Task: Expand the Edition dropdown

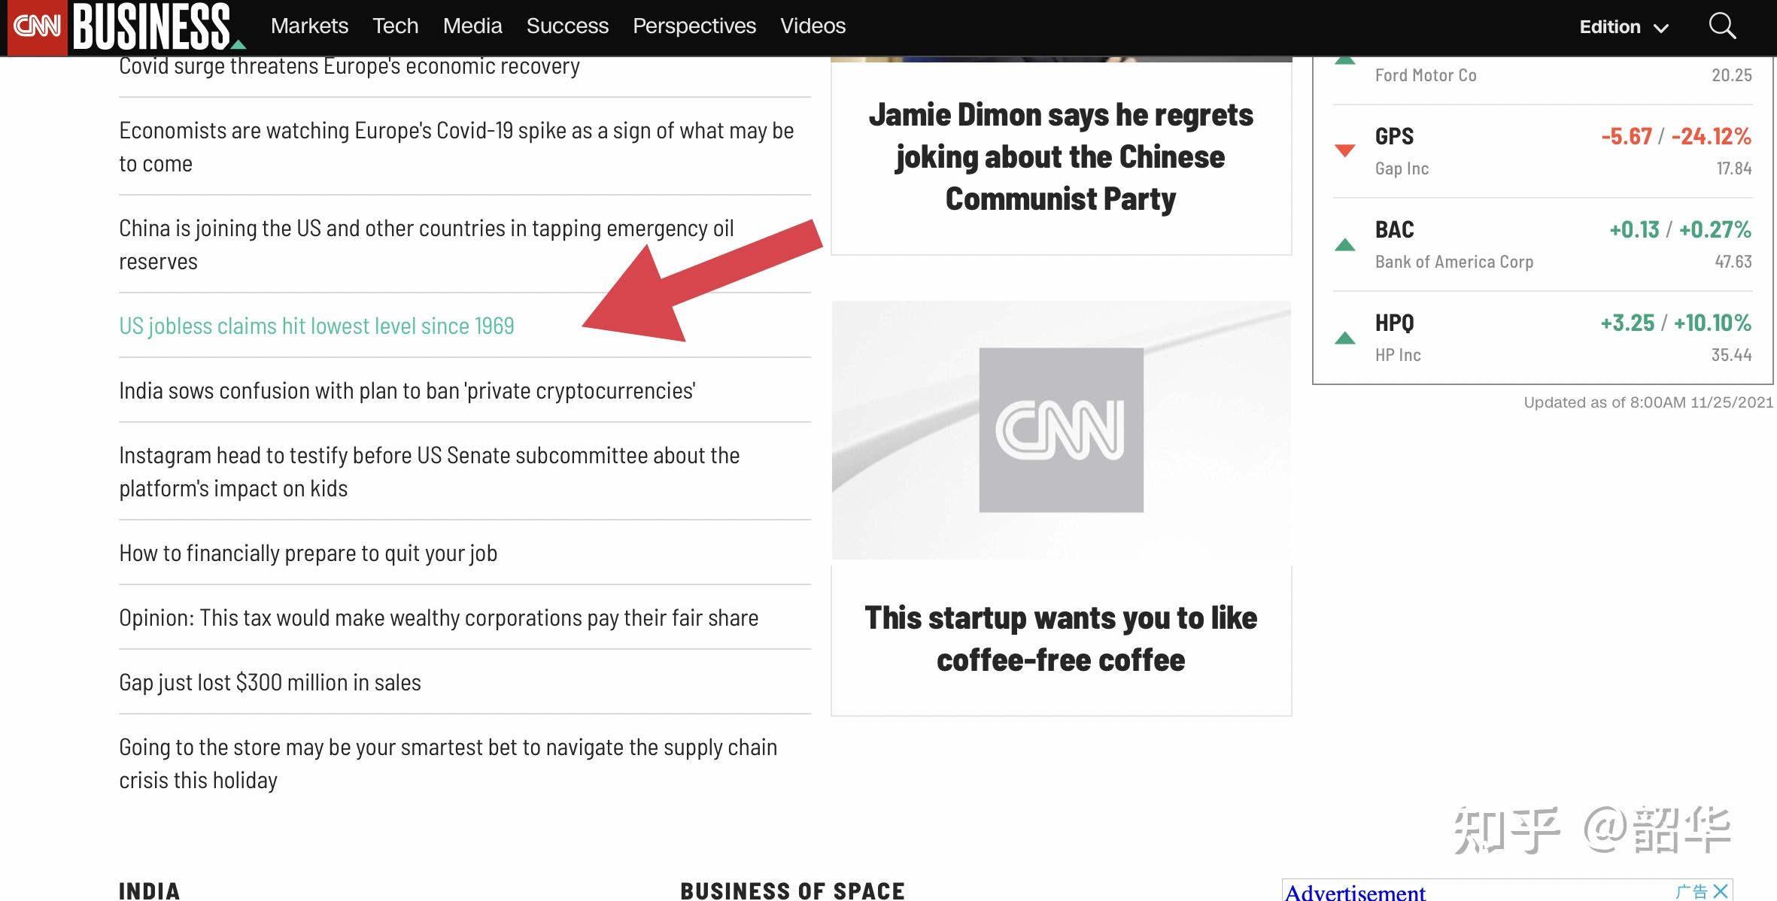Action: tap(1624, 27)
